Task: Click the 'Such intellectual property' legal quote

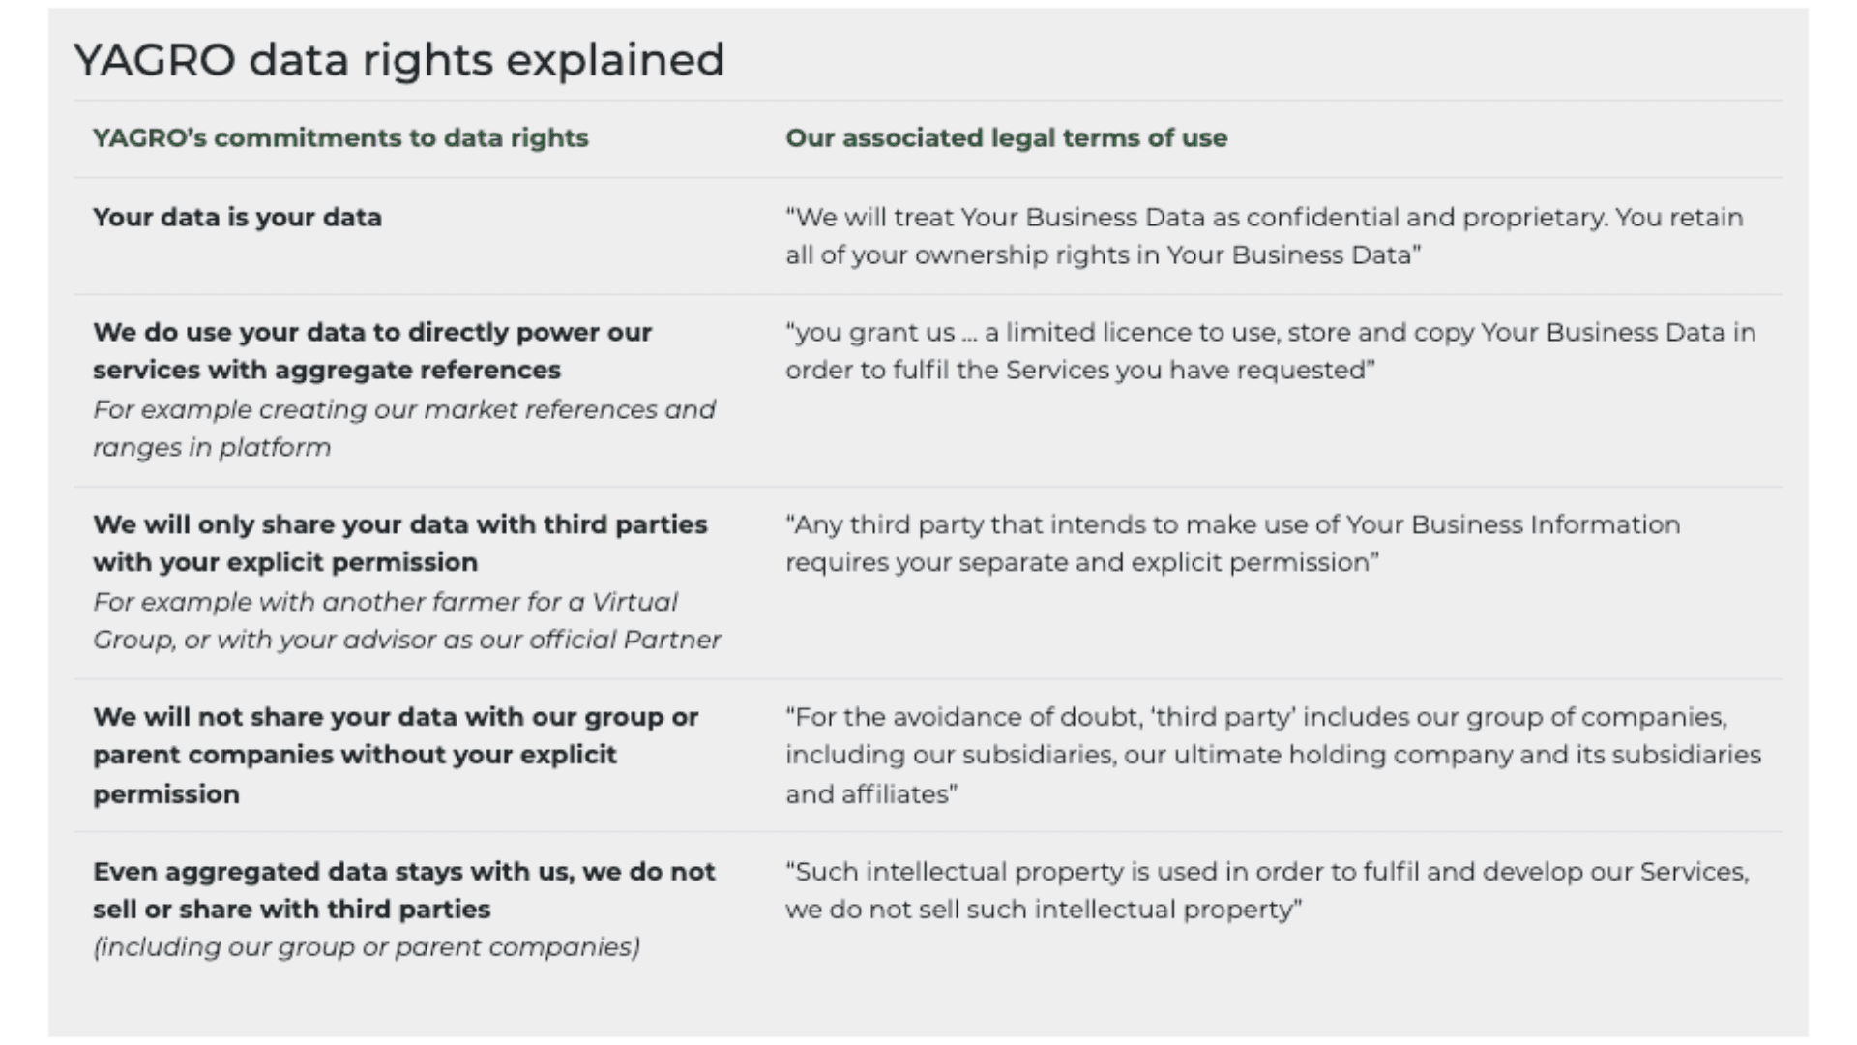Action: 1267,890
